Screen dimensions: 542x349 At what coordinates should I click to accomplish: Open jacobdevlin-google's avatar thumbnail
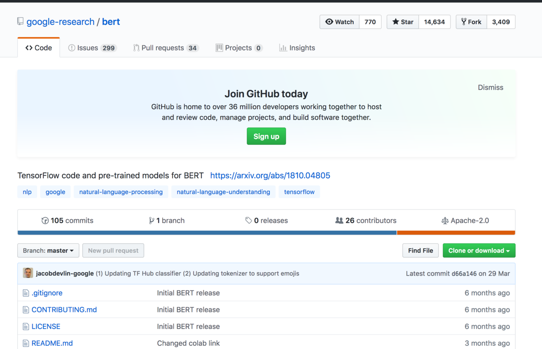point(28,273)
